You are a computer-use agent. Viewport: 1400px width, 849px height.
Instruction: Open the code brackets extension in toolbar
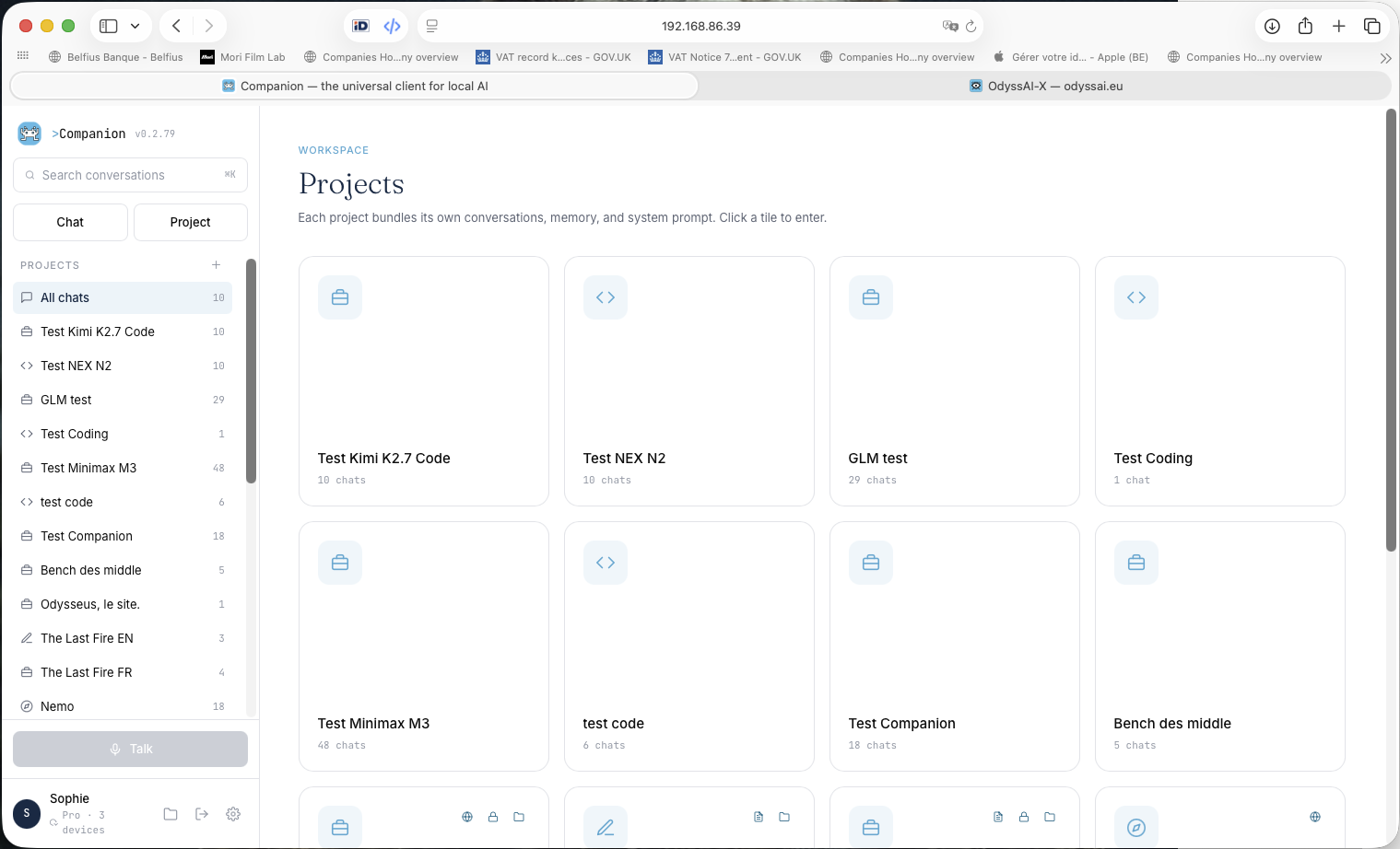[x=392, y=26]
